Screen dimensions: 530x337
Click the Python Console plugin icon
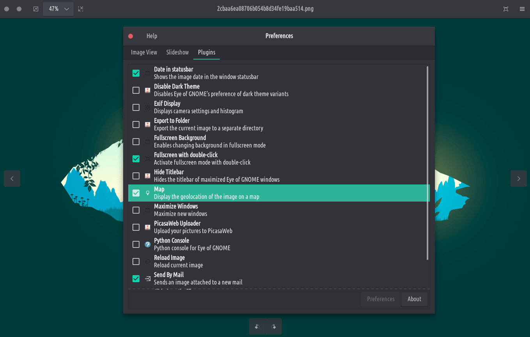click(148, 244)
